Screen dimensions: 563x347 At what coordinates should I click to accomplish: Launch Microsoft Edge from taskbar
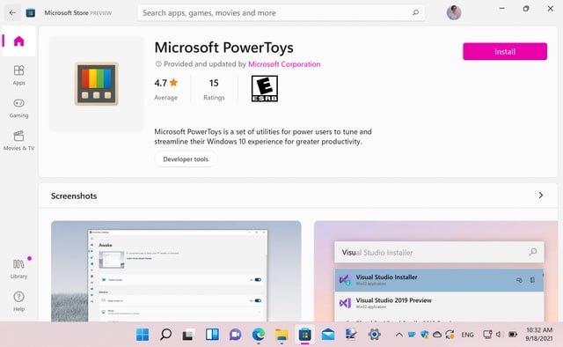pos(258,335)
